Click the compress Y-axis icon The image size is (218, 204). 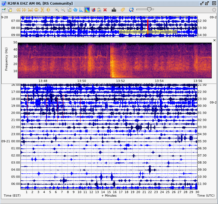pos(42,10)
